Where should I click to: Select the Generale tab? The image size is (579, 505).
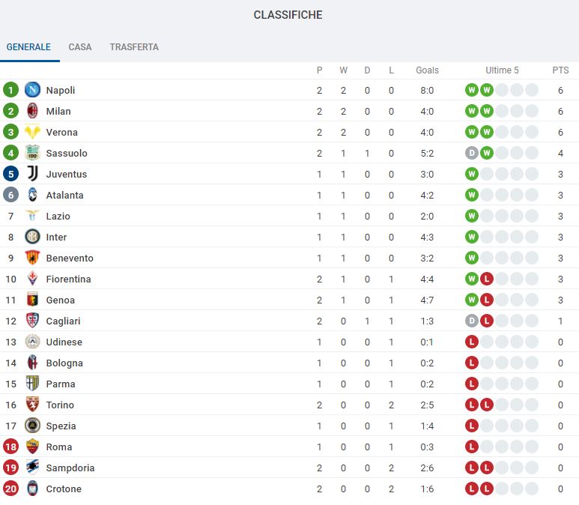coord(28,46)
